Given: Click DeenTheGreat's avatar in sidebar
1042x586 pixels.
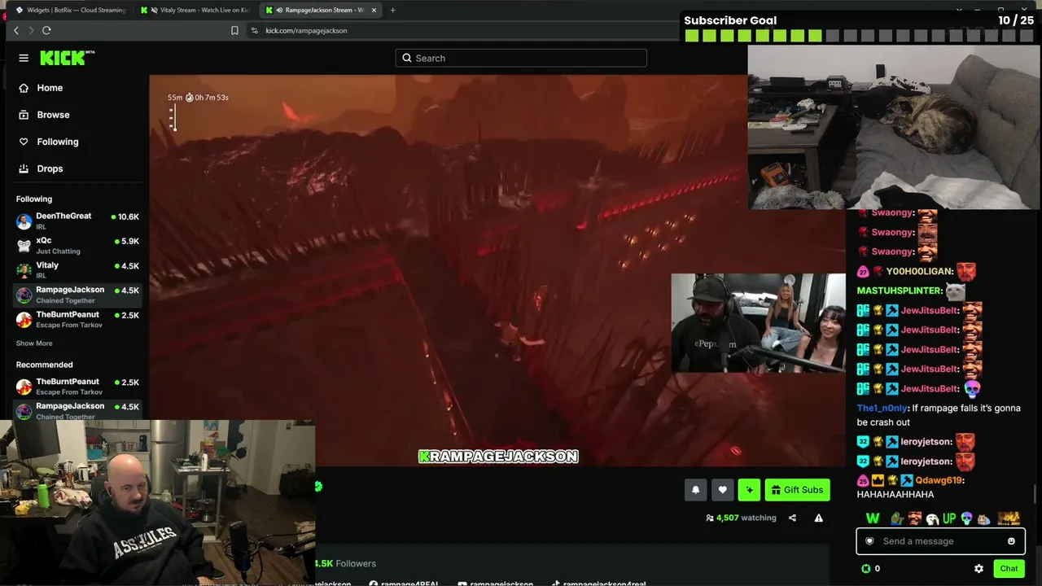Looking at the screenshot, I should tap(24, 221).
